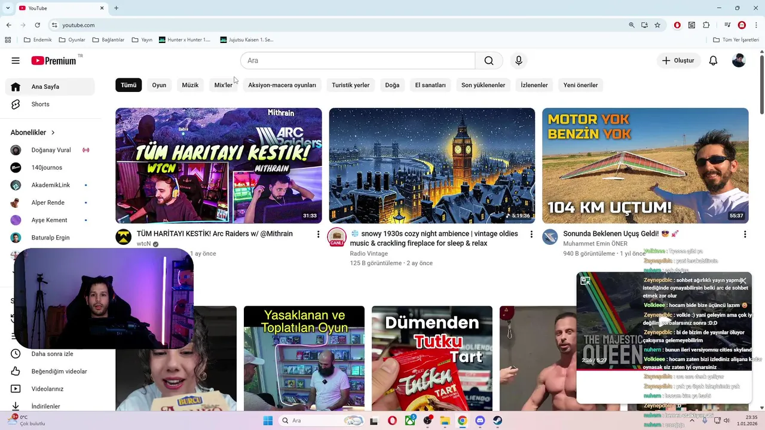
Task: Open snowy 1930s London ambience thumbnail
Action: click(432, 165)
